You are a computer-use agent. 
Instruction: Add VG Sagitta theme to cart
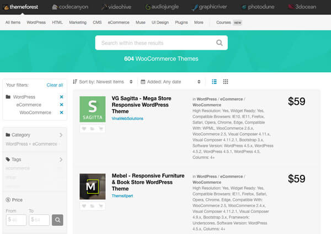[101, 129]
